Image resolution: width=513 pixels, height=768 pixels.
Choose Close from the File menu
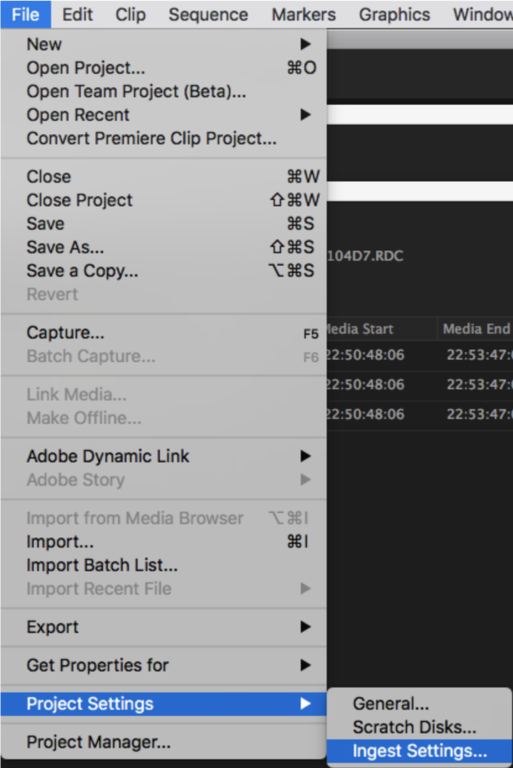pos(164,176)
